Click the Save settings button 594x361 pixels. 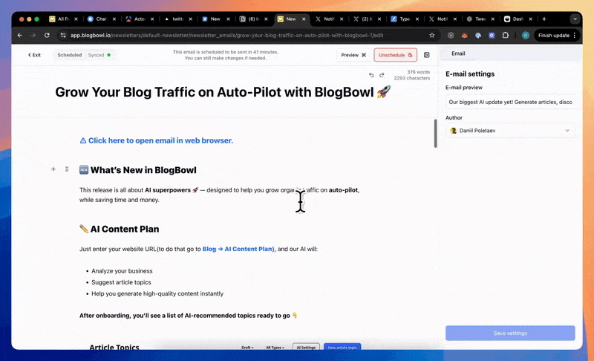[x=510, y=333]
